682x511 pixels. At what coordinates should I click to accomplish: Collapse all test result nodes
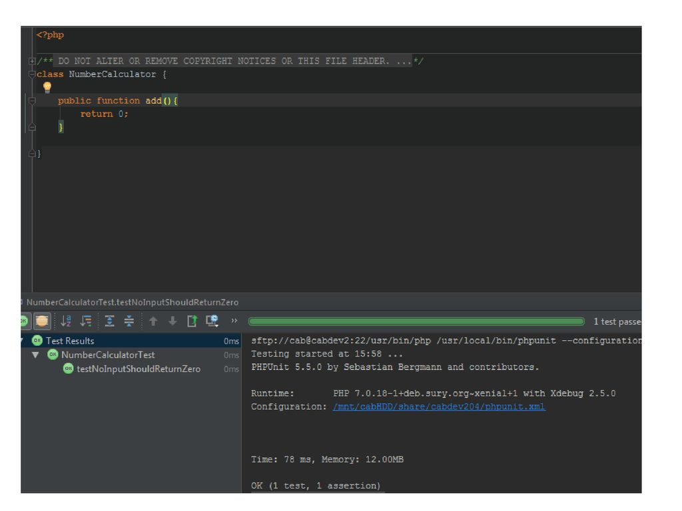pyautogui.click(x=129, y=321)
